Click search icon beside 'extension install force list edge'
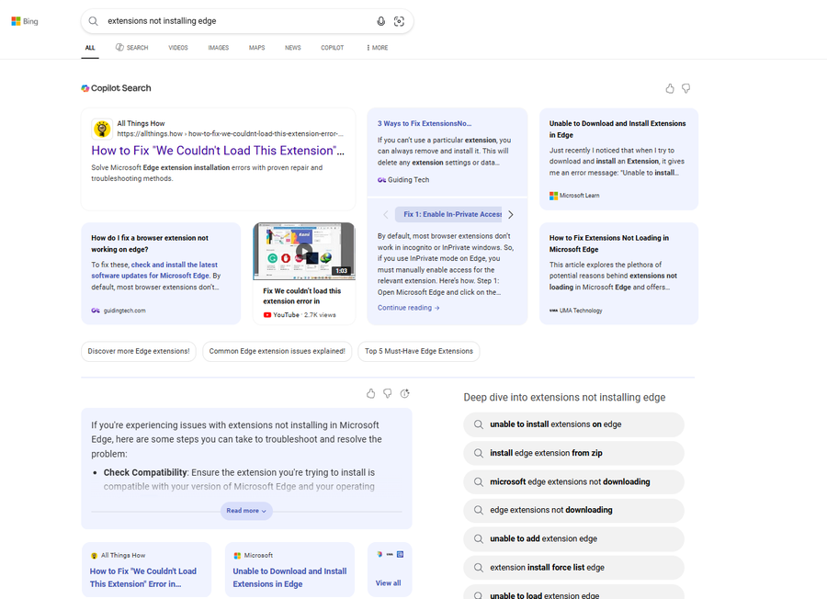The image size is (827, 599). pos(479,568)
